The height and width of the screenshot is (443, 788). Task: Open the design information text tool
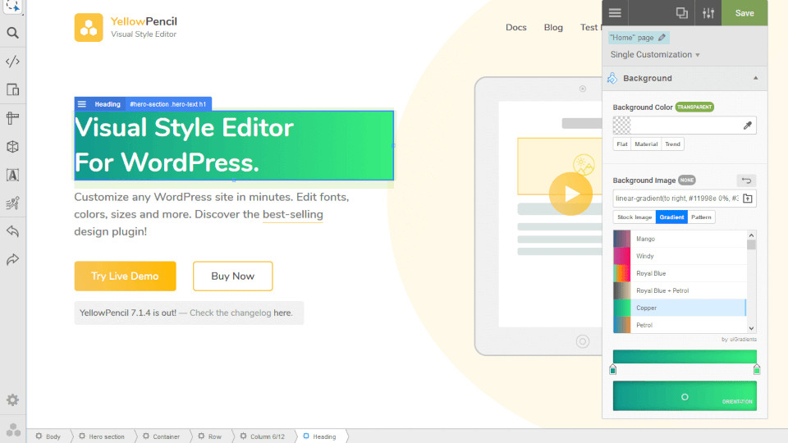pos(12,175)
